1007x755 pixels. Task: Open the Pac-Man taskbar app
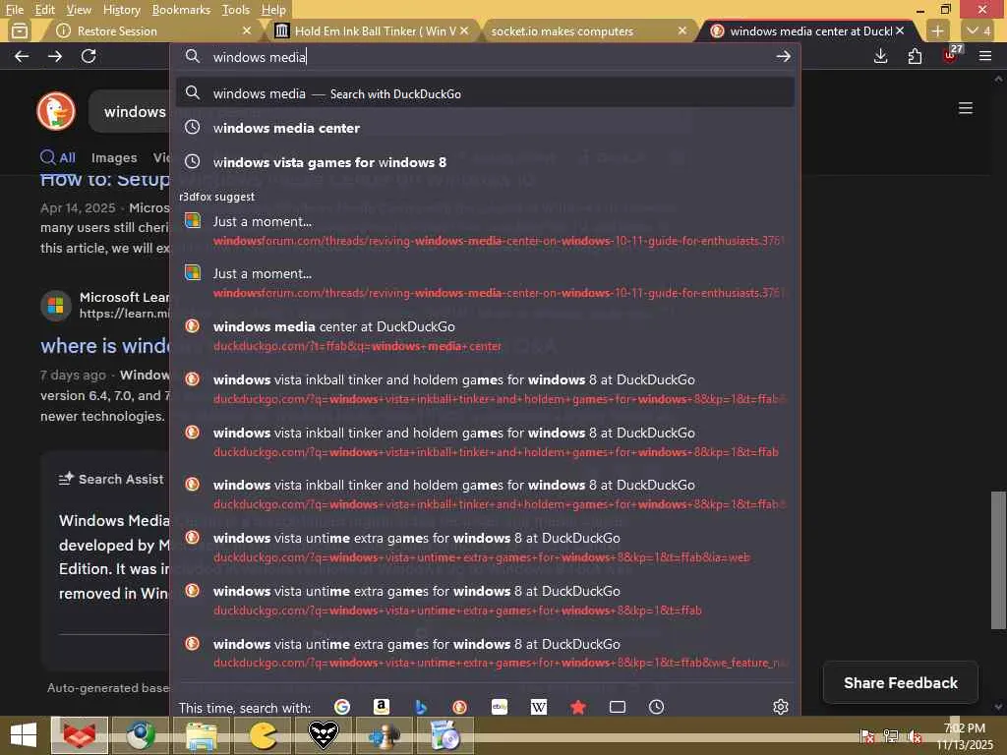[263, 735]
